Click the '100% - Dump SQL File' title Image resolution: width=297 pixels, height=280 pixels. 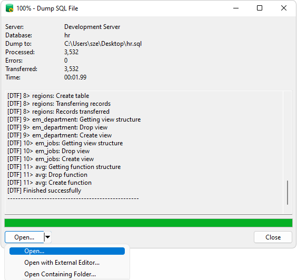47,8
